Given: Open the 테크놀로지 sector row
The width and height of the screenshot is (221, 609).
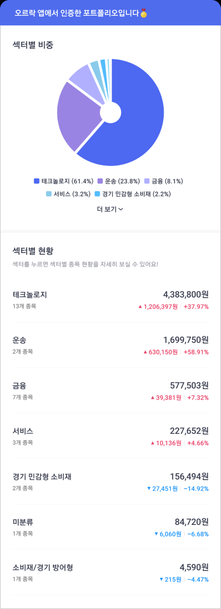Looking at the screenshot, I should click(x=110, y=300).
